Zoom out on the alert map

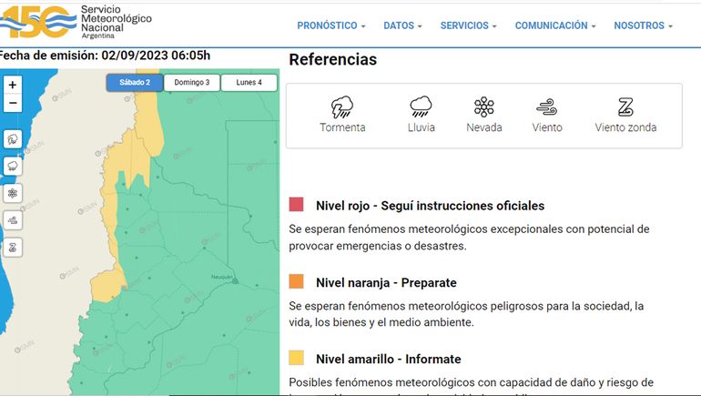(x=12, y=103)
